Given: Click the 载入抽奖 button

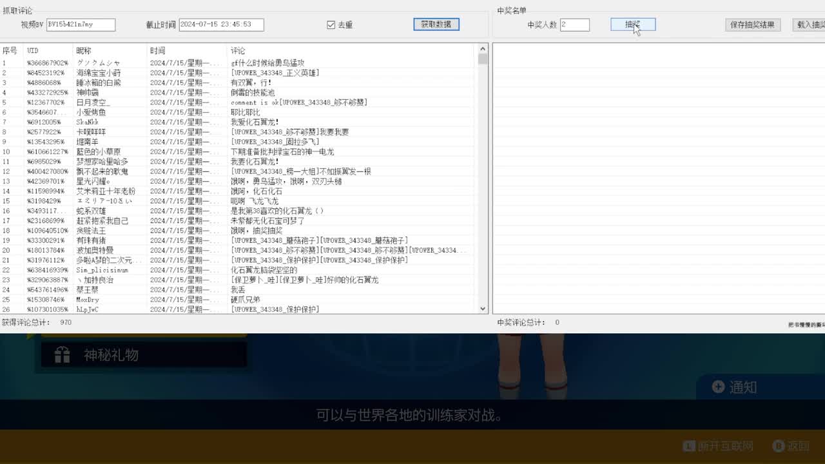Looking at the screenshot, I should (810, 25).
